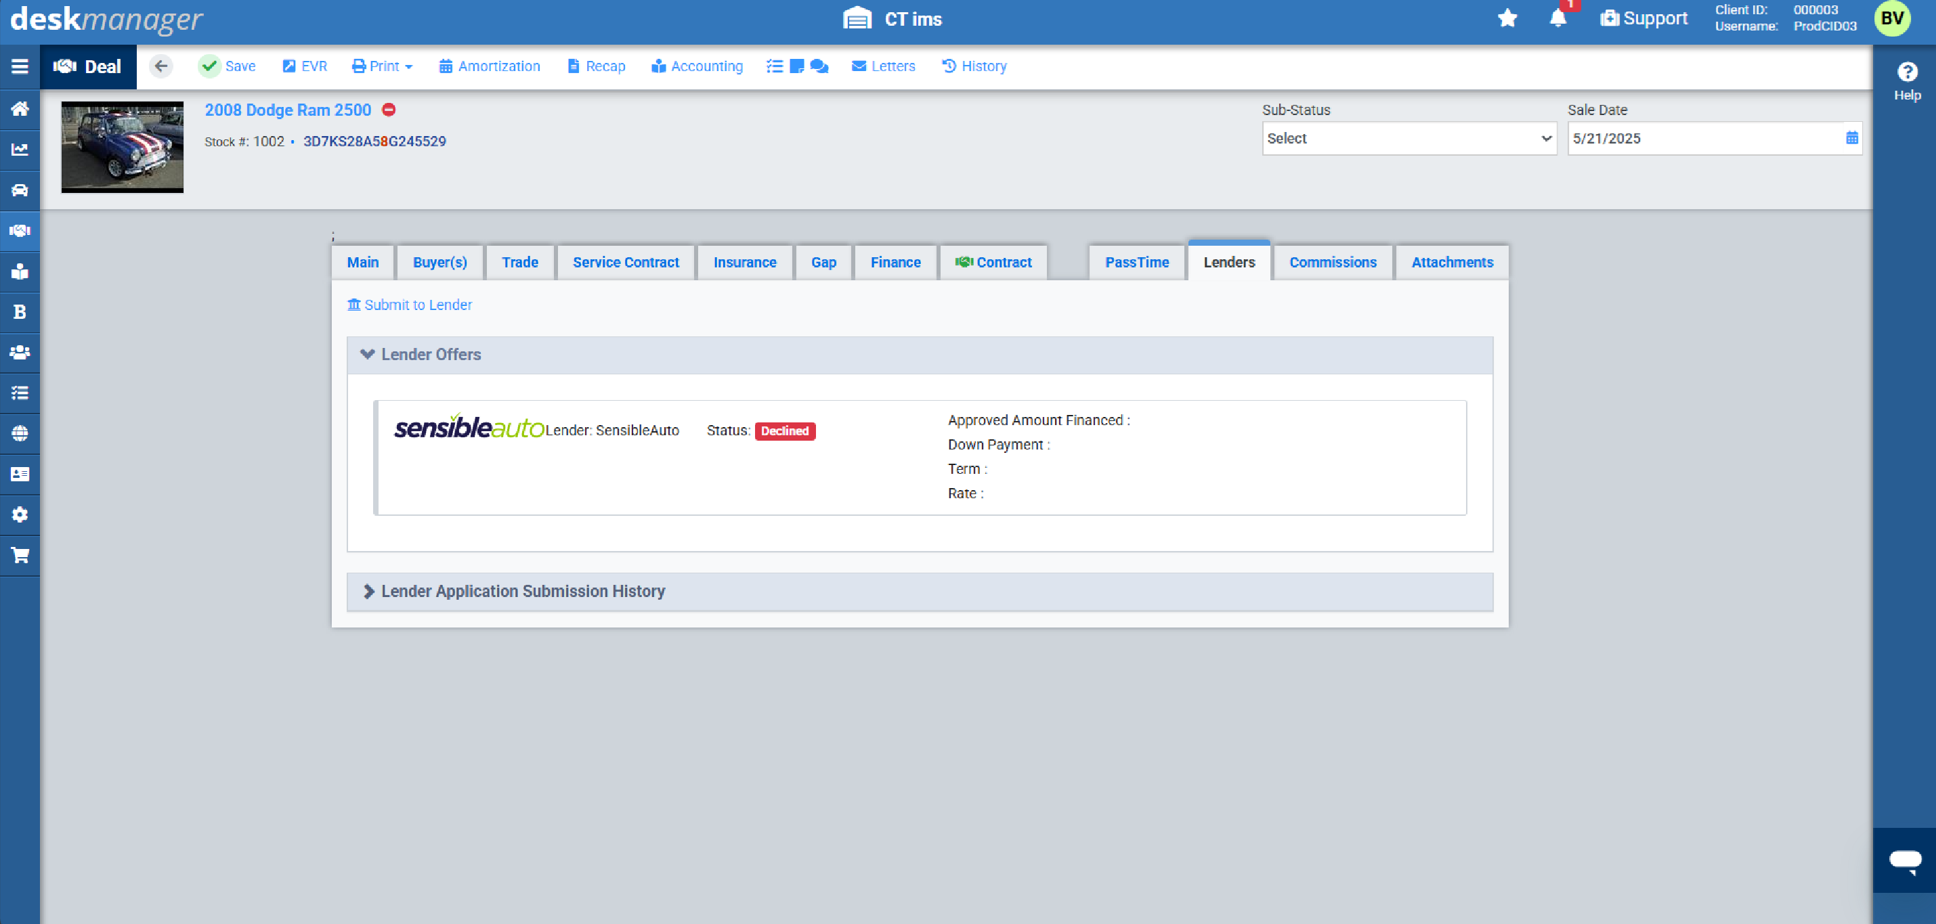This screenshot has height=924, width=1936.
Task: Open deal History
Action: (974, 66)
